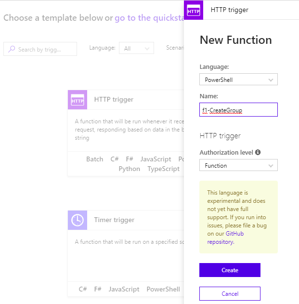Image resolution: width=299 pixels, height=304 pixels.
Task: Select PowerShell under Timer trigger template
Action: click(163, 289)
